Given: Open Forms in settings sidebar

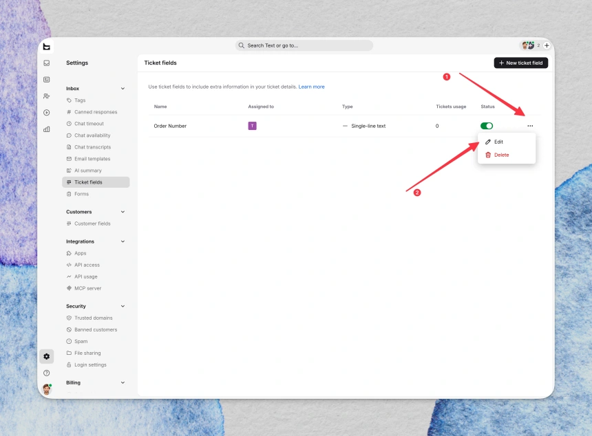Looking at the screenshot, I should coord(96,194).
